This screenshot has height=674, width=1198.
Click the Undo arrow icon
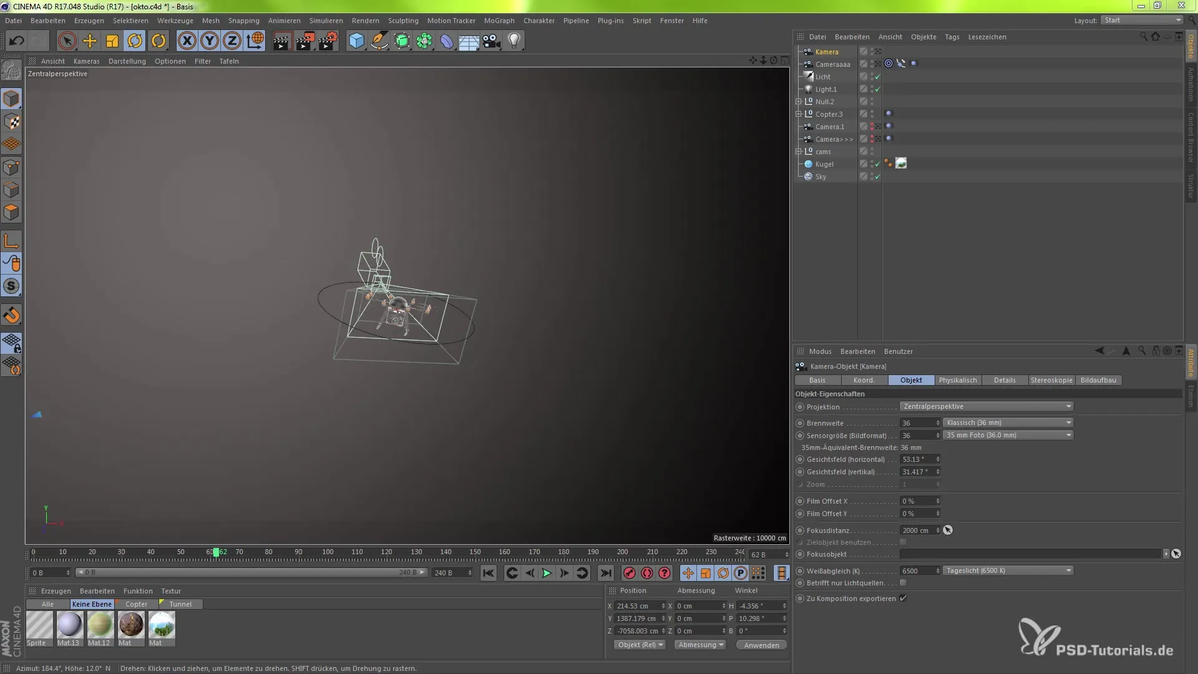[16, 41]
